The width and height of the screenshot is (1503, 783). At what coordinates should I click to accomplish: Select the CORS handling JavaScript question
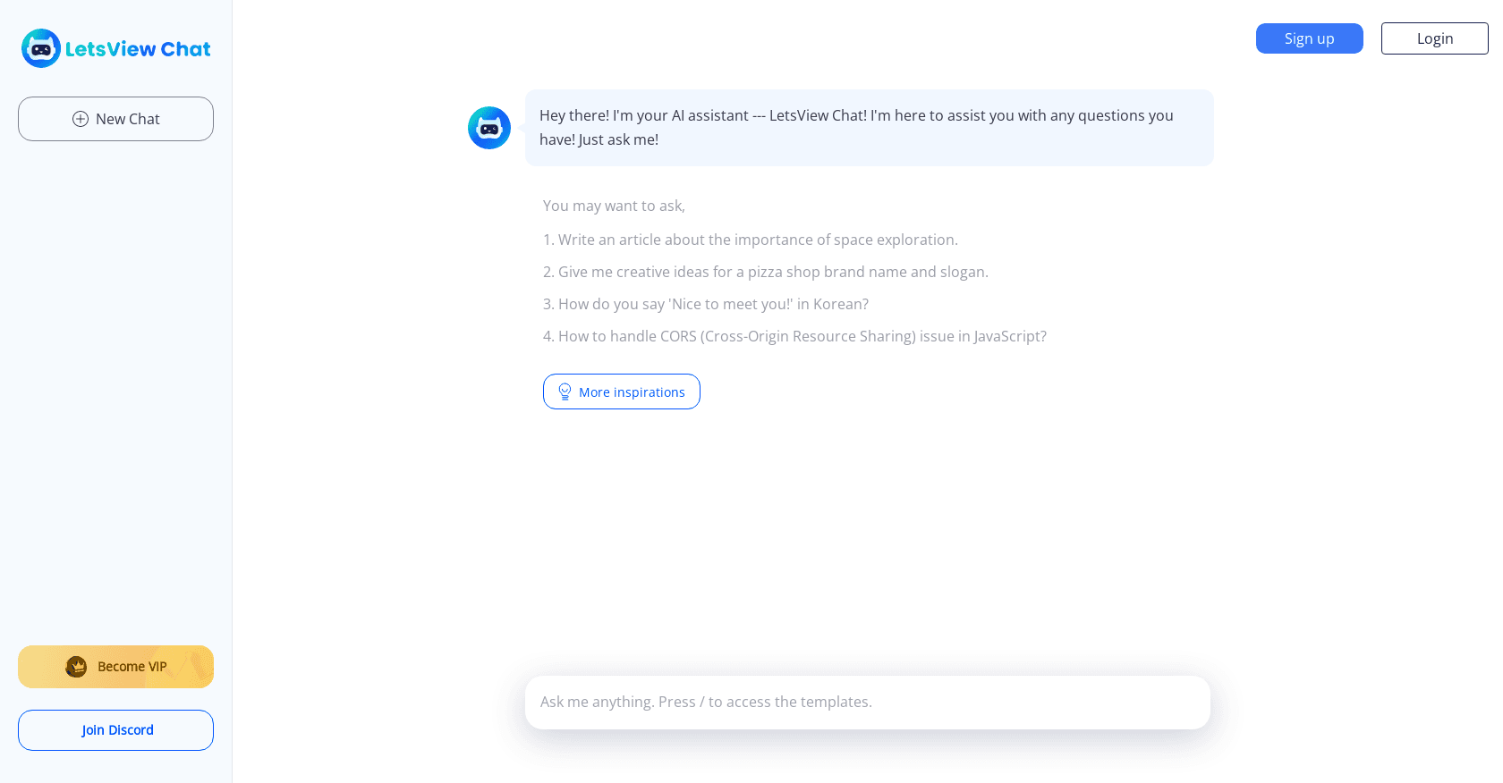point(794,335)
